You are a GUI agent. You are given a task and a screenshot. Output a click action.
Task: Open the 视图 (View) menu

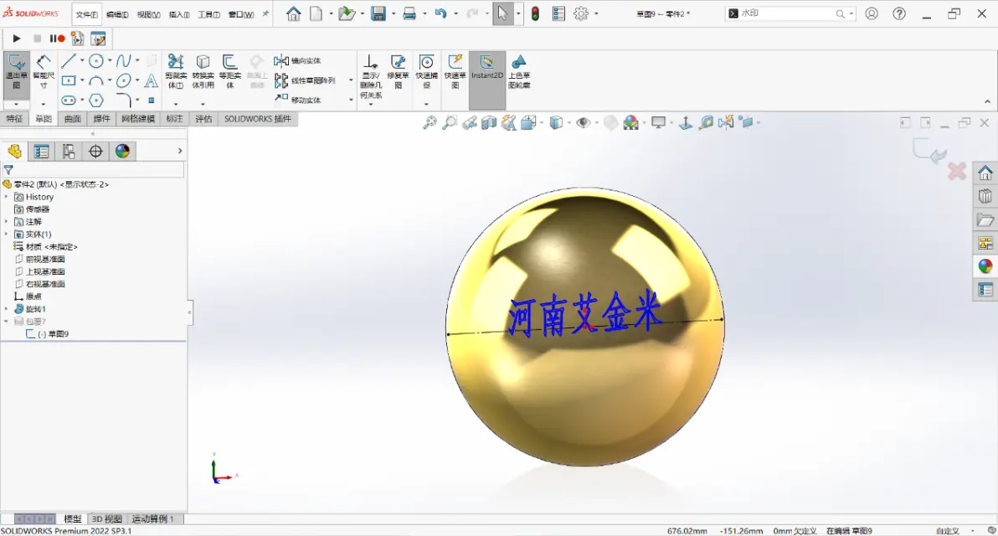[148, 14]
